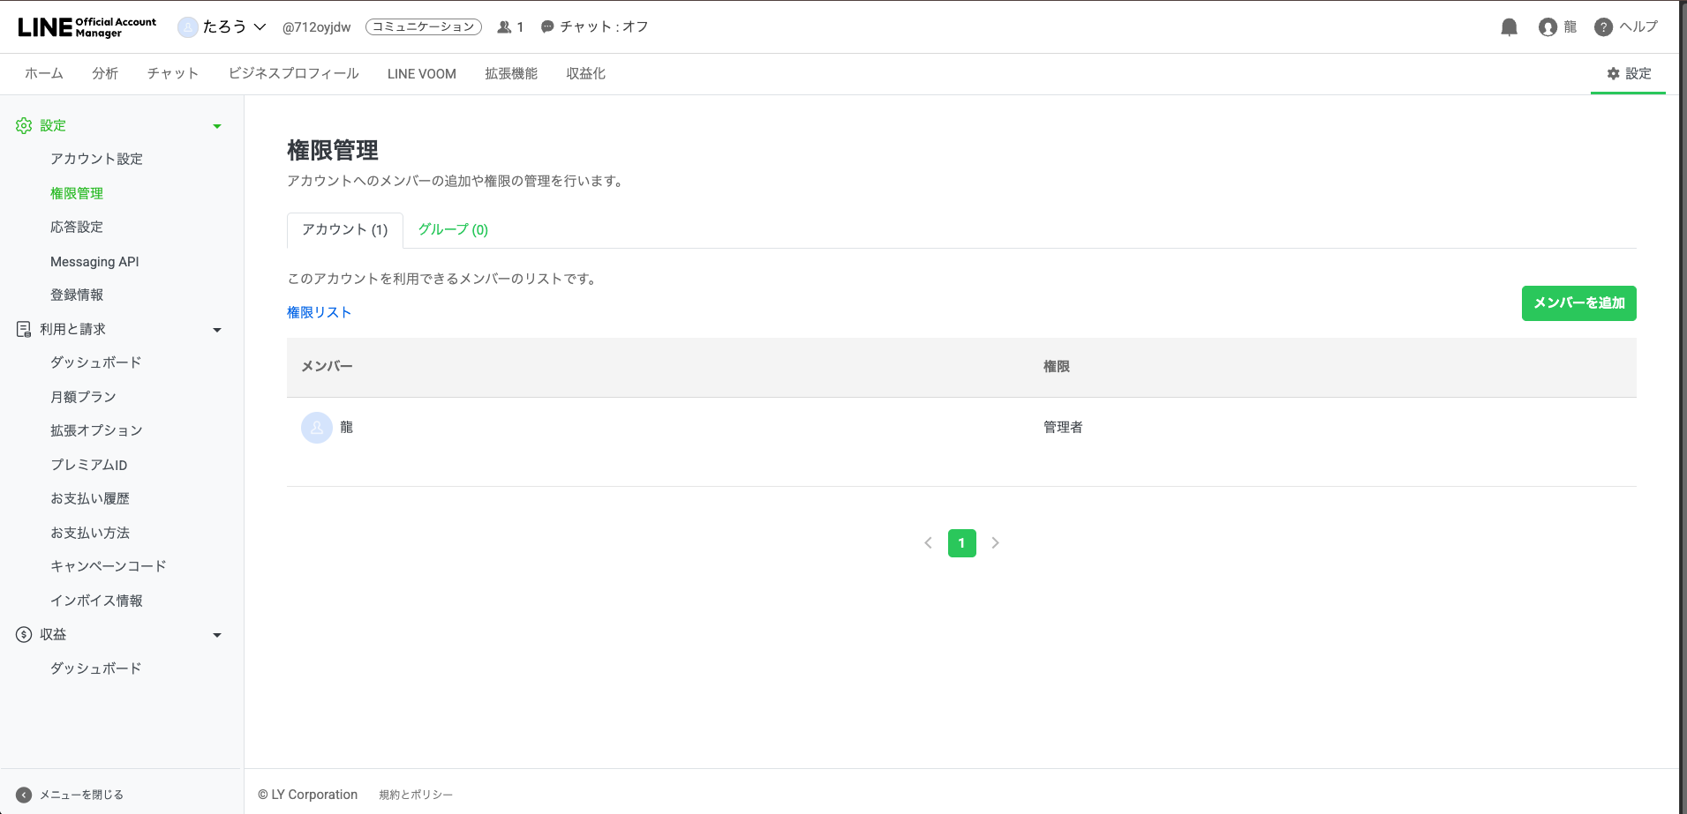Click the 権限 column header
The image size is (1687, 814).
tap(1057, 367)
